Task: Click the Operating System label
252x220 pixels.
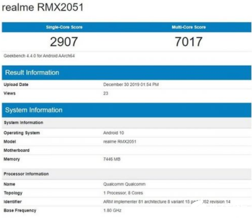Action: point(22,133)
